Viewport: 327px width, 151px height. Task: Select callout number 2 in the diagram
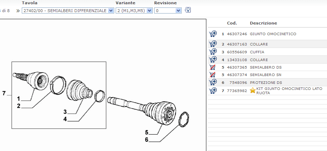[x=19, y=106]
